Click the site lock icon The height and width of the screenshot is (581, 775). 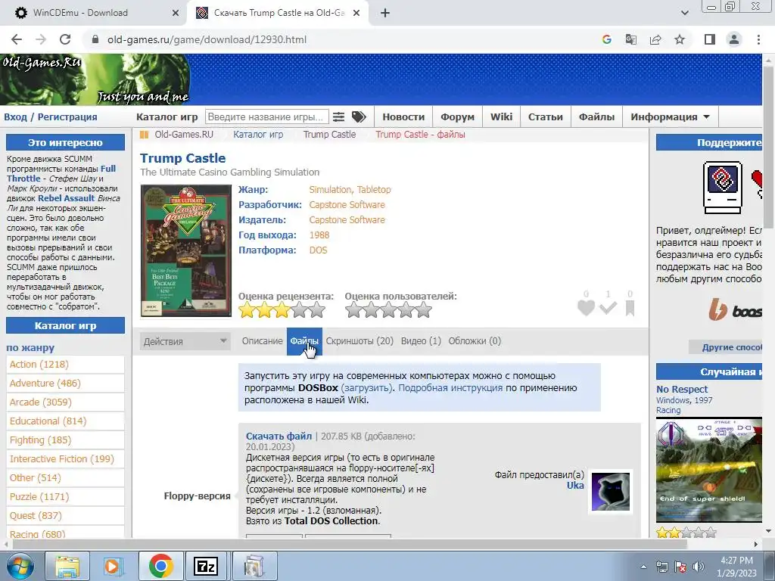(95, 39)
